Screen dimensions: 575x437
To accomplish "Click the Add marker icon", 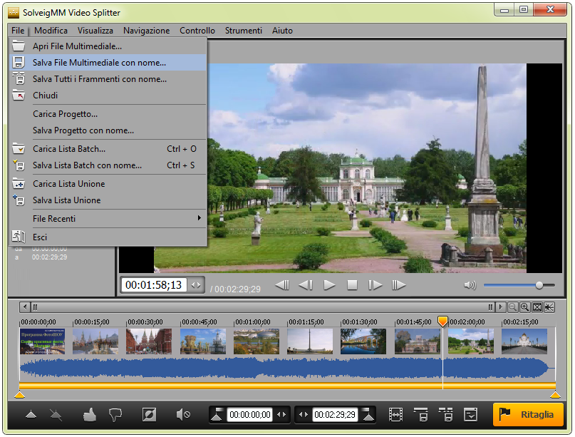I will tap(31, 415).
